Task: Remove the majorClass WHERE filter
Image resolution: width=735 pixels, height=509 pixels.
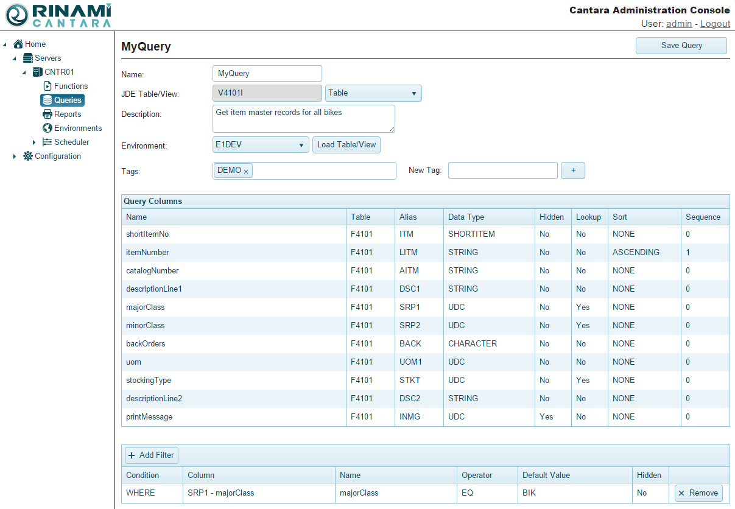Action: 698,493
